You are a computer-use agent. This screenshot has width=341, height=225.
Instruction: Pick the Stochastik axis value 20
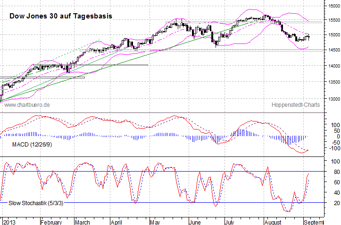[x=337, y=203]
